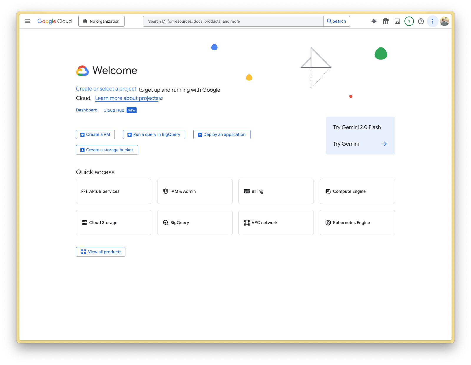This screenshot has height=365, width=471.
Task: Select the IAM & Admin card
Action: pyautogui.click(x=195, y=191)
